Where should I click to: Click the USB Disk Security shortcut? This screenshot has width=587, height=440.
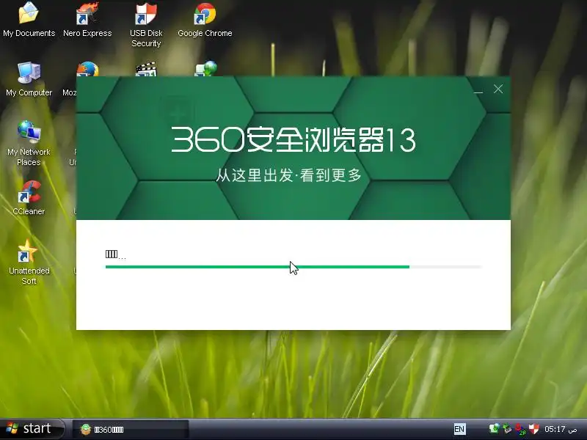(146, 25)
